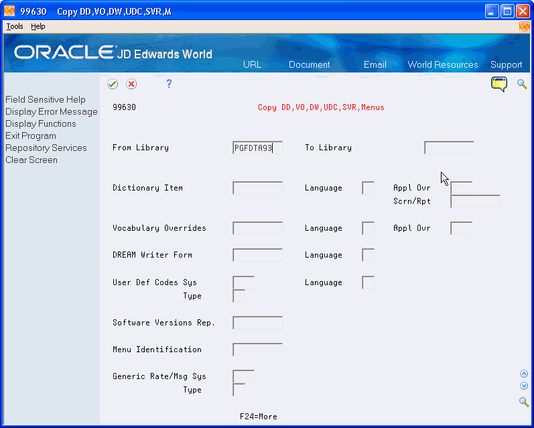Viewport: 534px width, 428px height.
Task: Click the application icon in the title bar
Action: click(9, 11)
